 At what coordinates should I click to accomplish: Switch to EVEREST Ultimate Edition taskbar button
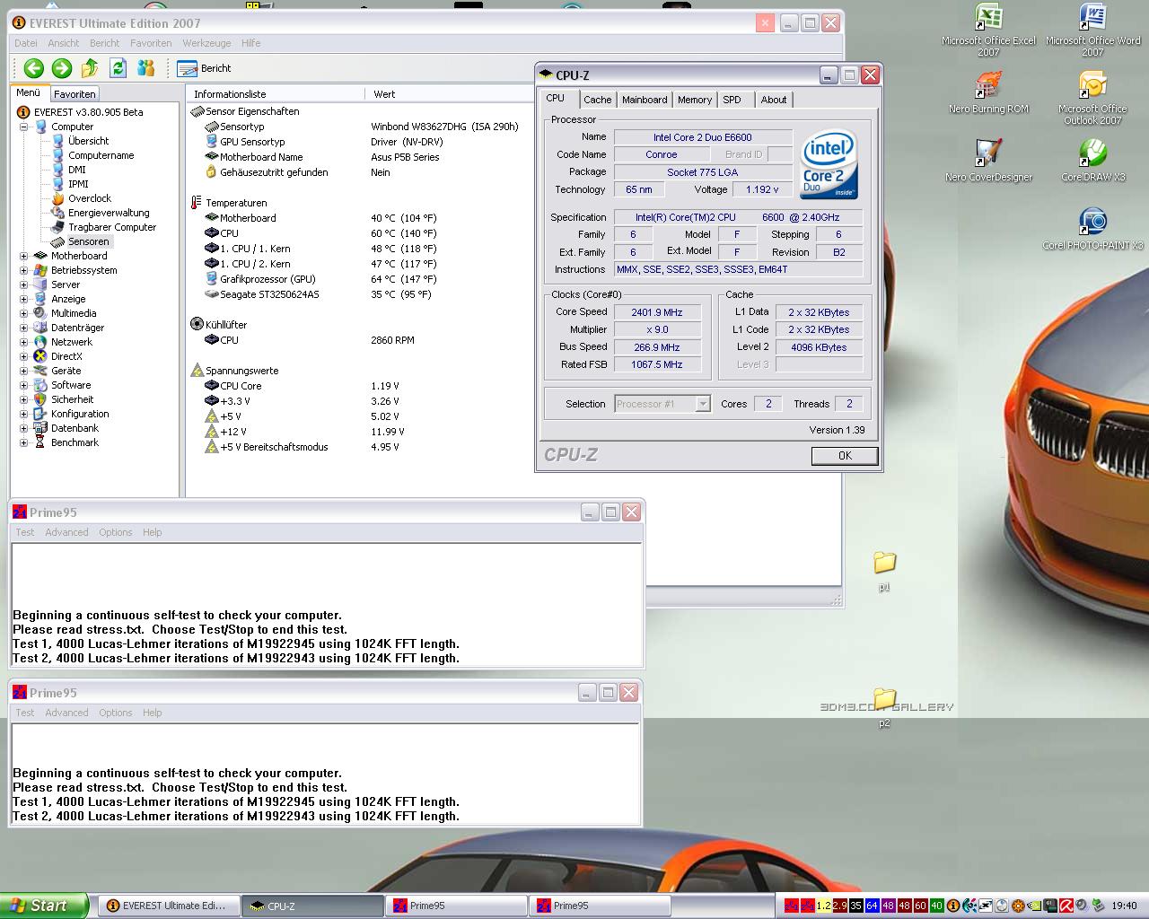[x=169, y=906]
